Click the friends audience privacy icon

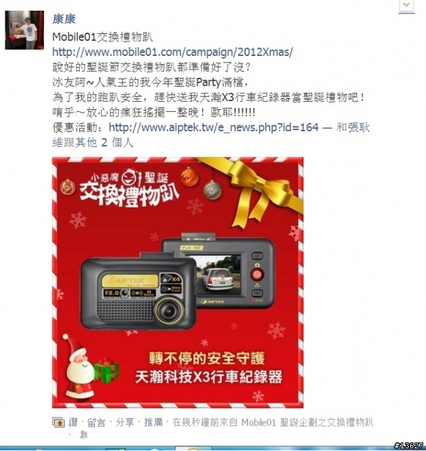pos(83,434)
